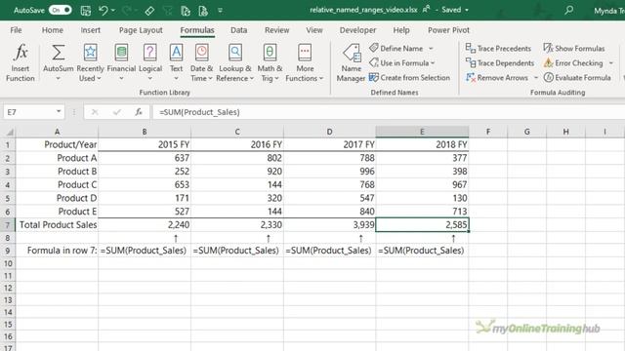Click Remove Arrows button
Image resolution: width=625 pixels, height=351 pixels.
point(497,78)
